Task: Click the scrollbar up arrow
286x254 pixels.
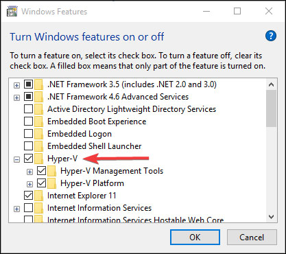Action: point(272,84)
